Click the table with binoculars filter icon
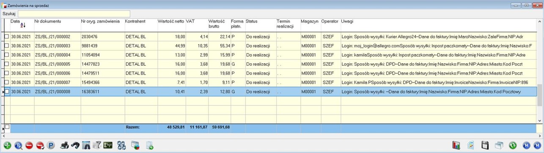544x153 pixels. pyautogui.click(x=86, y=145)
